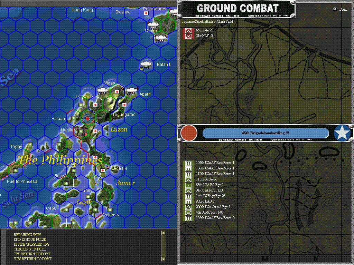Image resolution: width=354 pixels, height=265 pixels.
Task: Click the 14th PS Engr Rgt icon
Action: pyautogui.click(x=188, y=196)
